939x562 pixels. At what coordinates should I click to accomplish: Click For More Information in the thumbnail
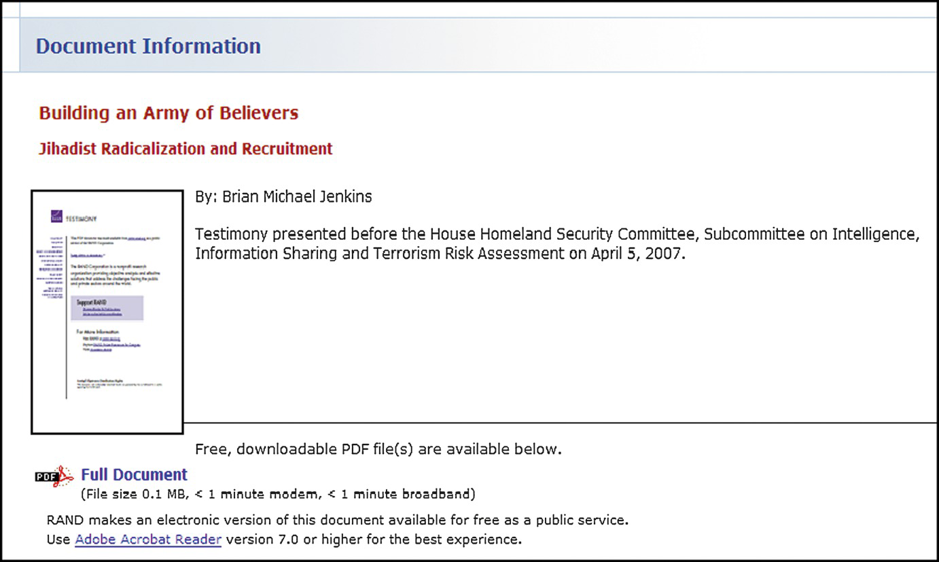pyautogui.click(x=98, y=332)
